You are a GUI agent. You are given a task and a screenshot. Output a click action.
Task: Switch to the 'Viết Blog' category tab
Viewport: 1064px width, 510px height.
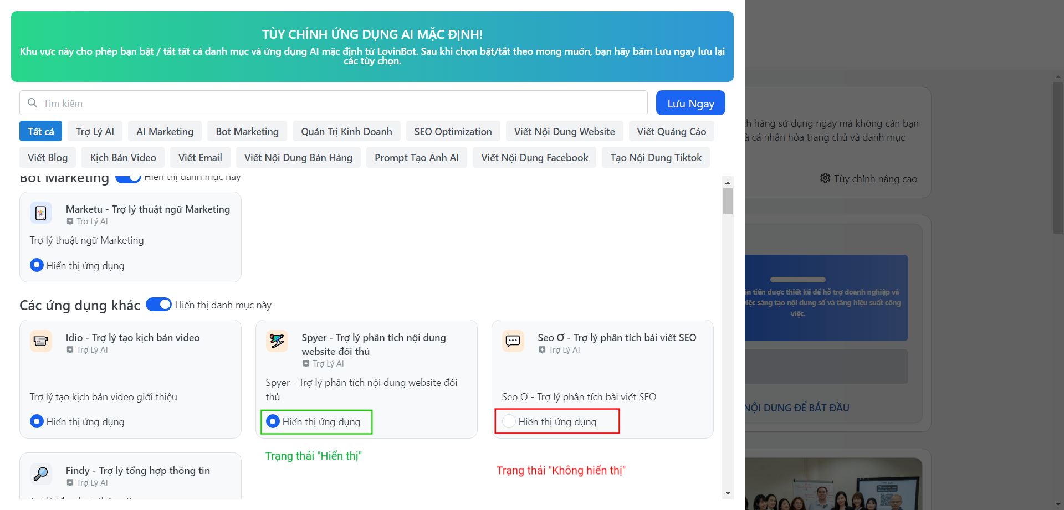pos(48,158)
